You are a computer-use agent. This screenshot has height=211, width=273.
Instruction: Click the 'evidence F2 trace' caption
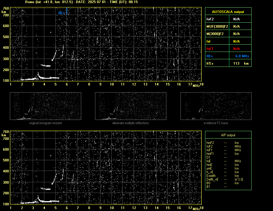[x=216, y=123]
